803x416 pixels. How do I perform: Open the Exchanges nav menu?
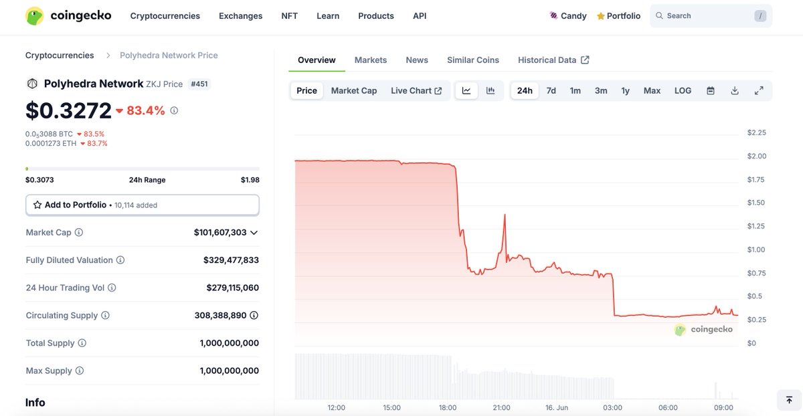tap(241, 15)
